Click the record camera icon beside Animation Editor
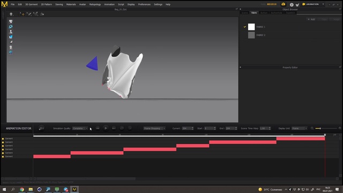This screenshot has height=193, width=343. pyautogui.click(x=41, y=129)
